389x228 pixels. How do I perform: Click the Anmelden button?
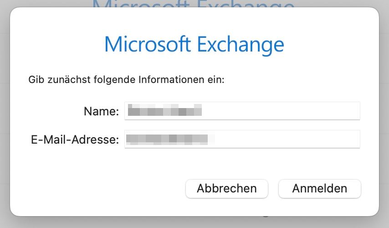point(320,189)
